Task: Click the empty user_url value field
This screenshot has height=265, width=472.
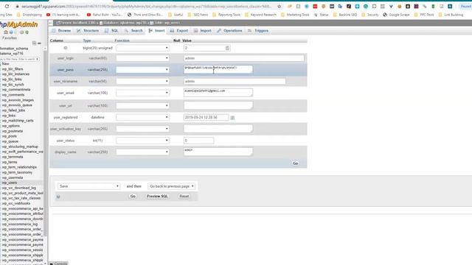Action: pos(218,105)
